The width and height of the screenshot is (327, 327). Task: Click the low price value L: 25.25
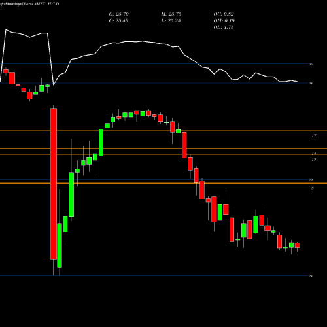tap(171, 21)
